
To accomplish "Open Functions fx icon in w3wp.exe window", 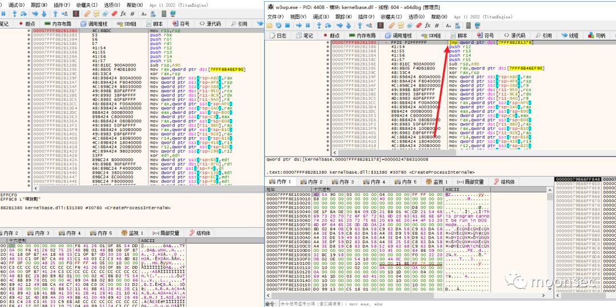I will click(x=427, y=26).
